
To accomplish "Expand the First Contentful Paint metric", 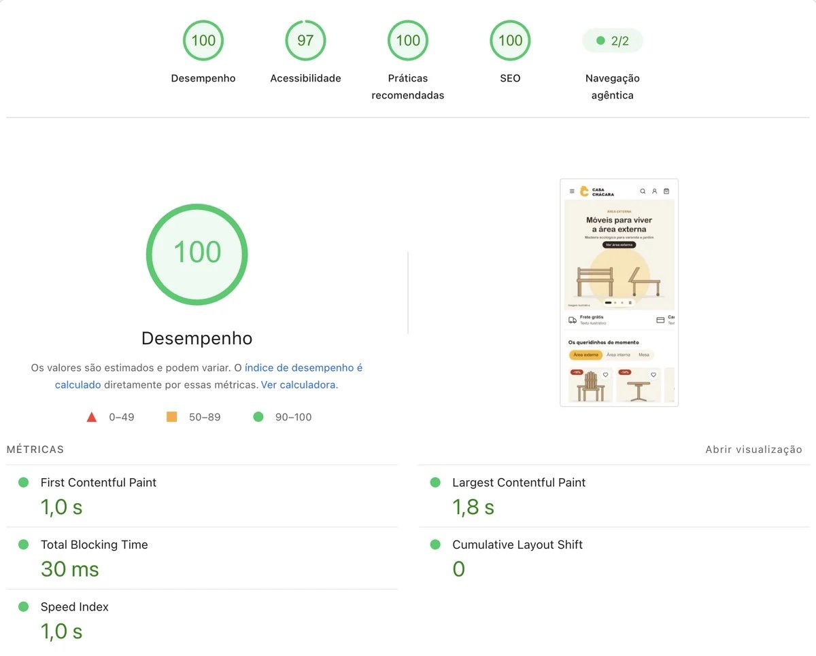I will [202, 496].
